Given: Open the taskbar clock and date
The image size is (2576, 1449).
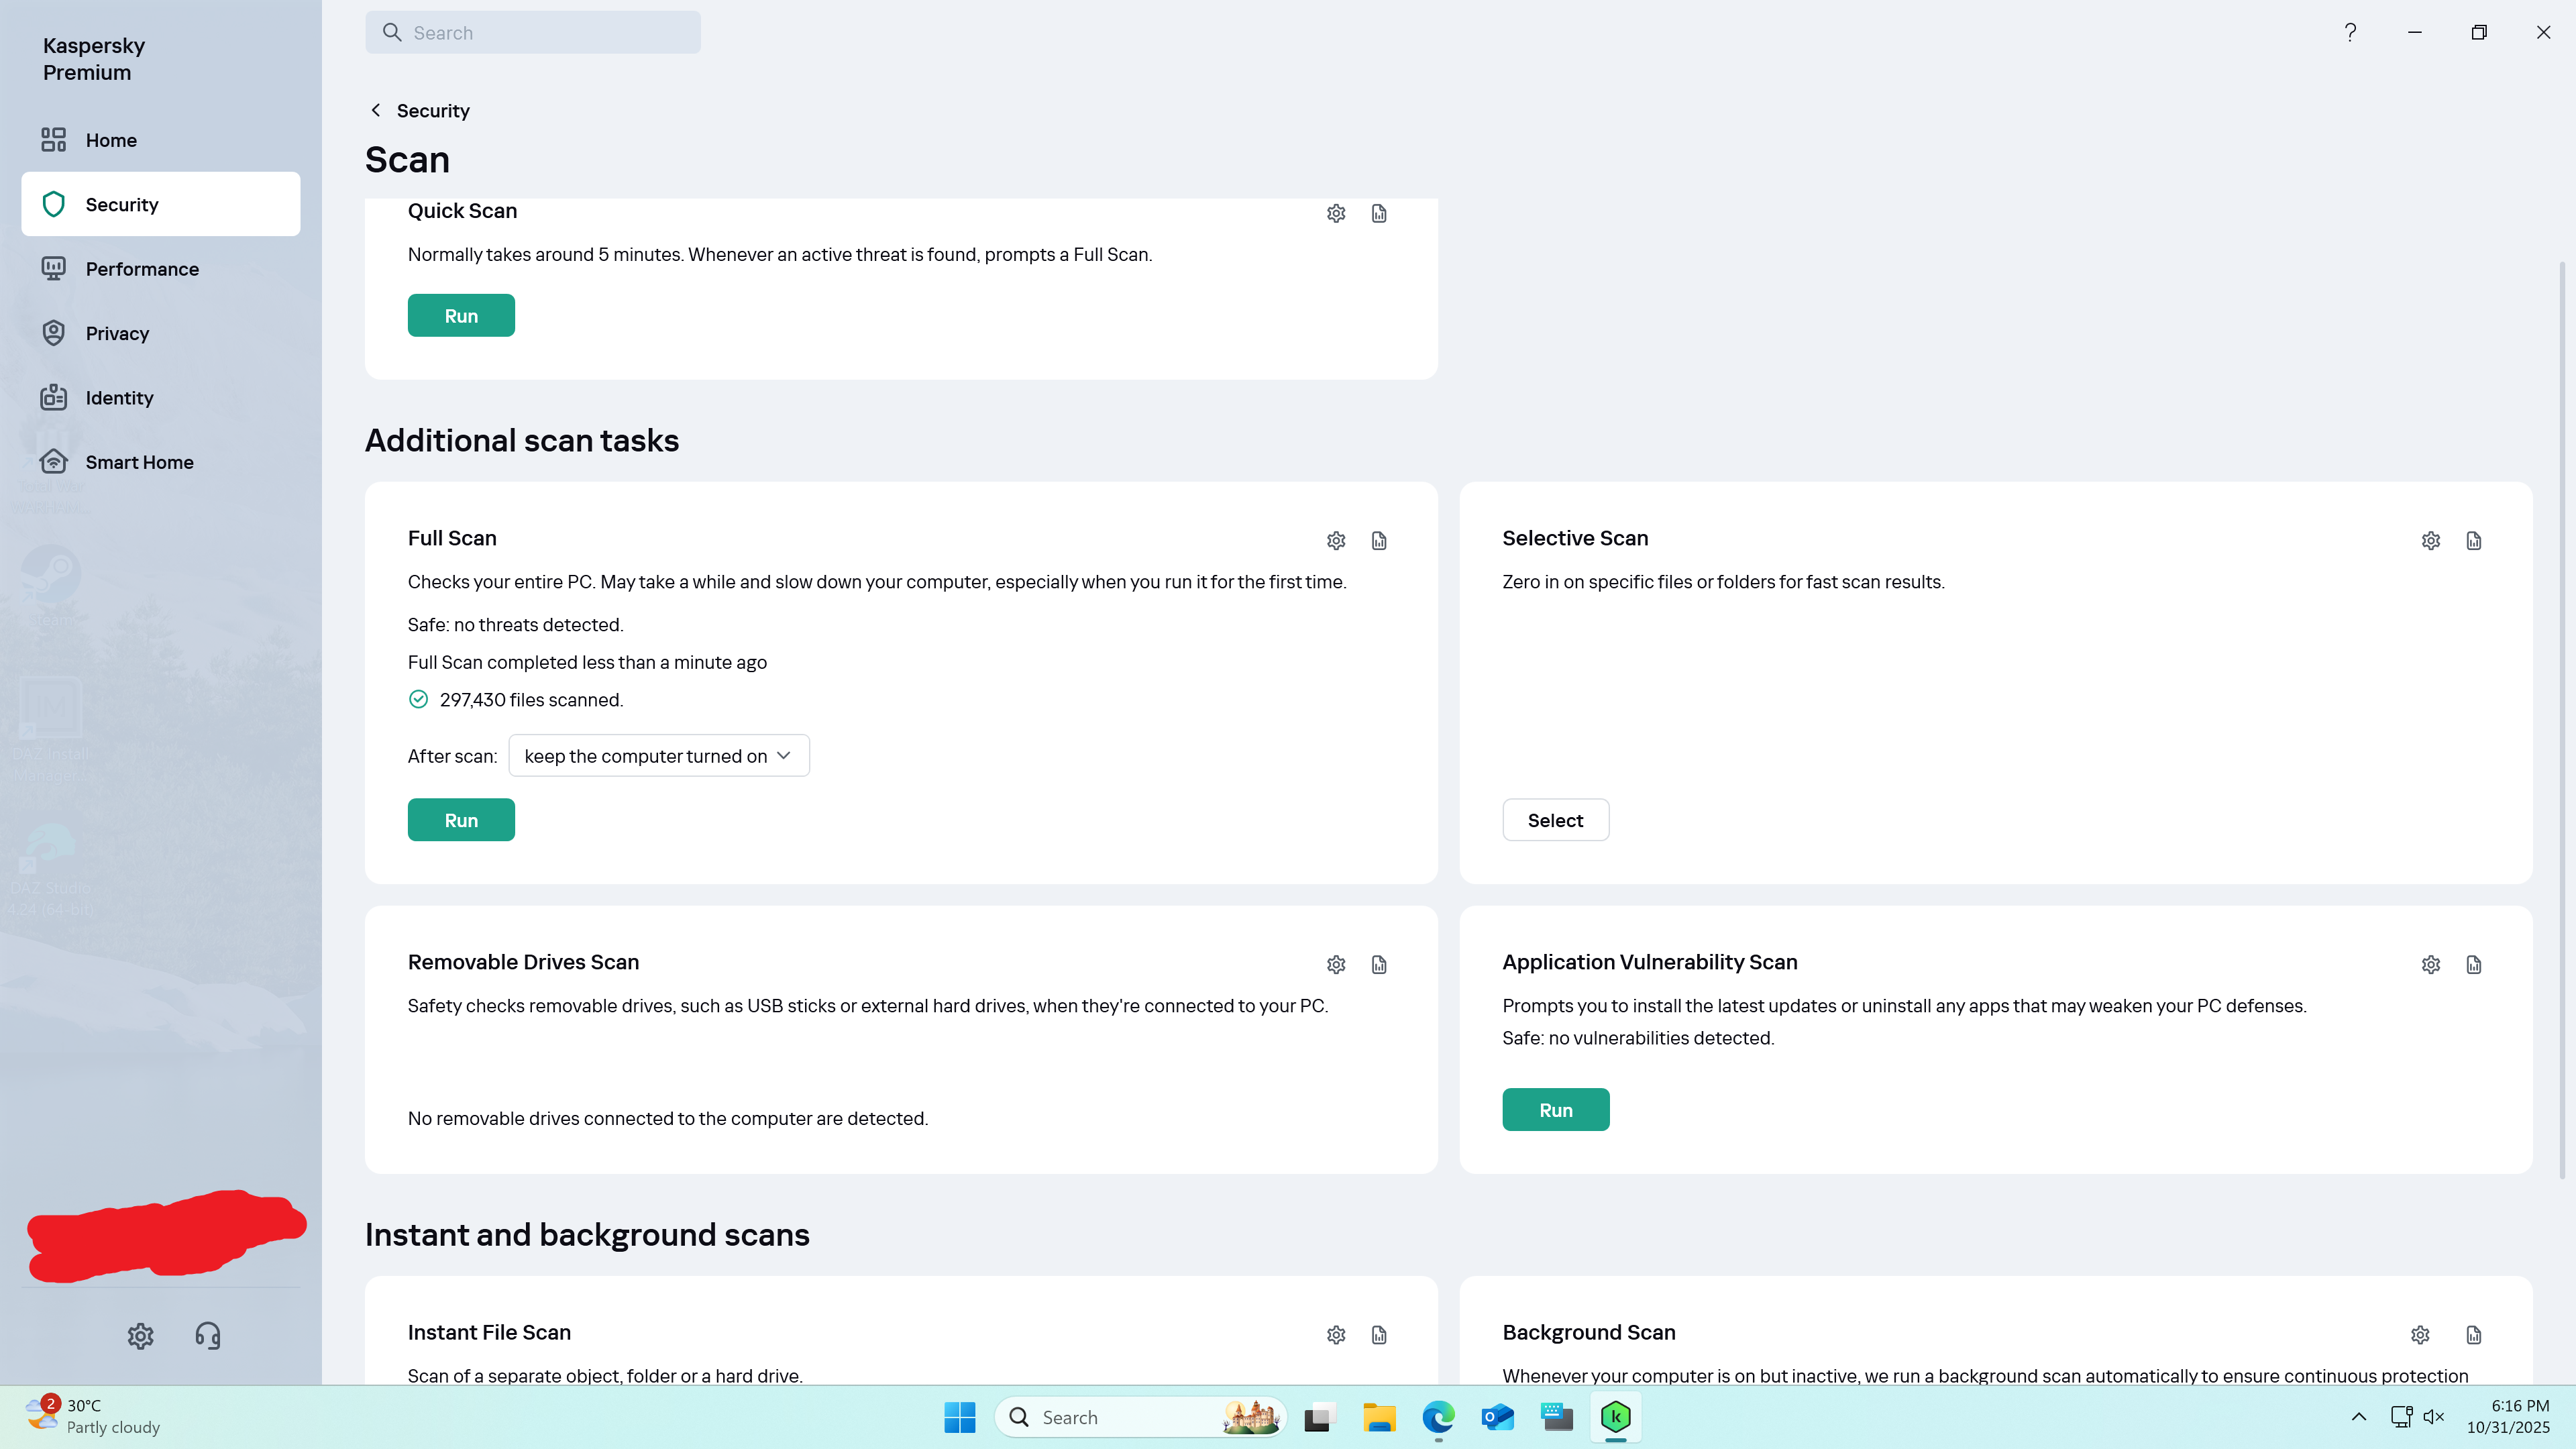Looking at the screenshot, I should coord(2508,1417).
